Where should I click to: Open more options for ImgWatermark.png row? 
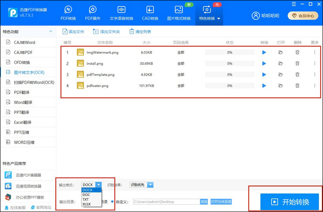click(314, 52)
